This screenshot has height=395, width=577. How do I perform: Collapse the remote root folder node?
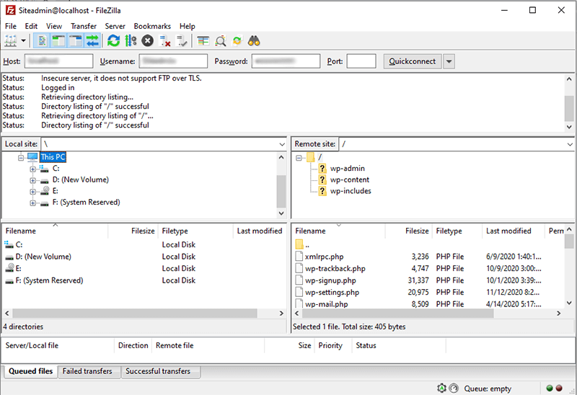[299, 158]
